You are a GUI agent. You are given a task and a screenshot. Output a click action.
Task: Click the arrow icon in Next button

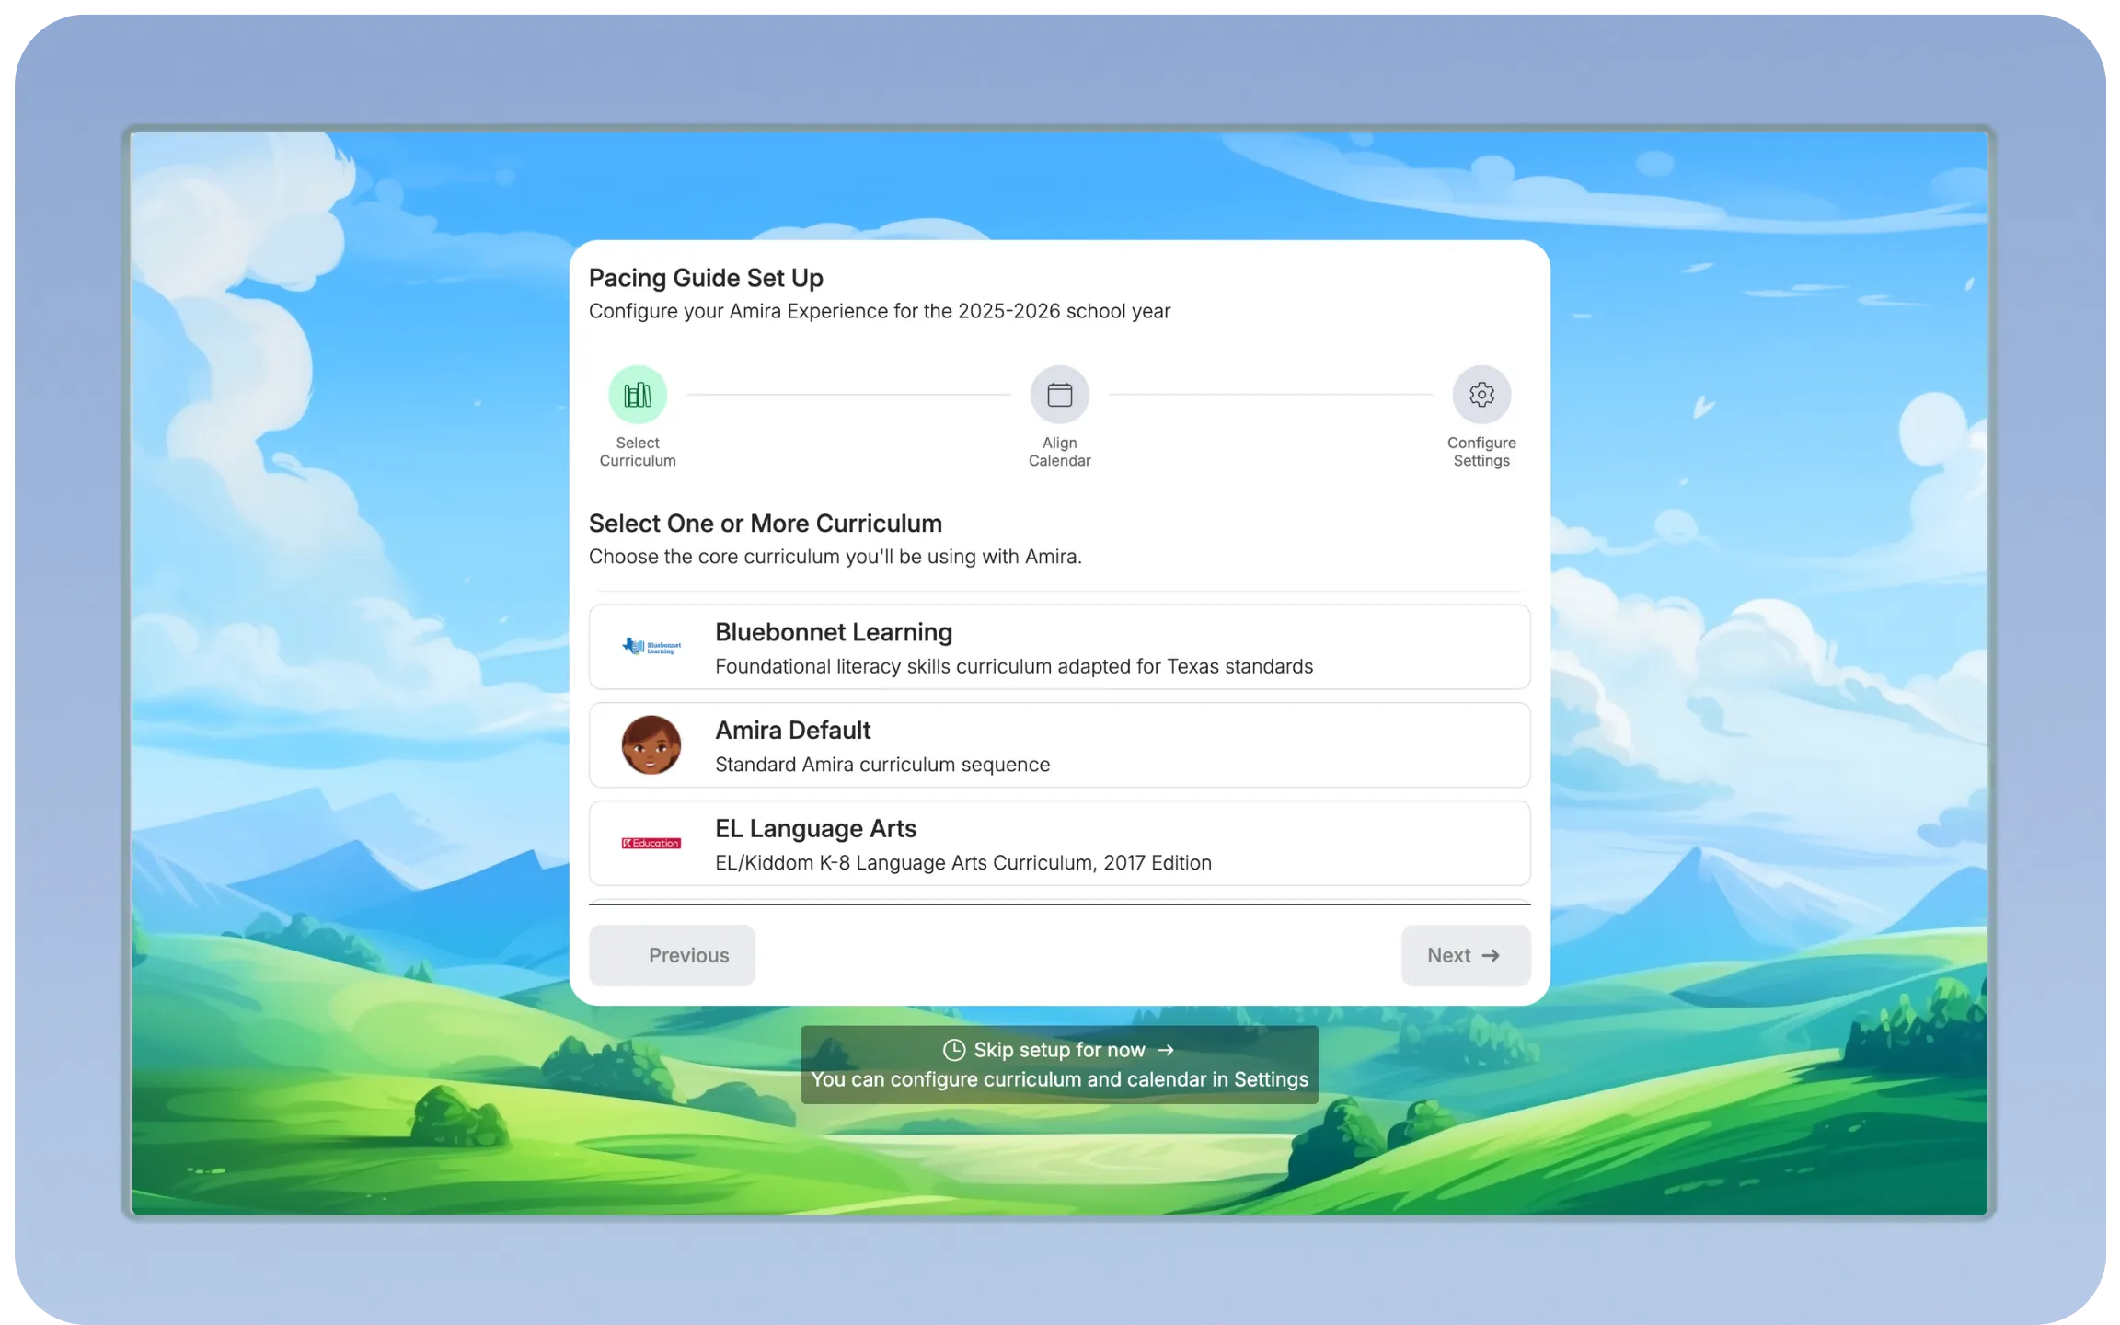(1492, 956)
